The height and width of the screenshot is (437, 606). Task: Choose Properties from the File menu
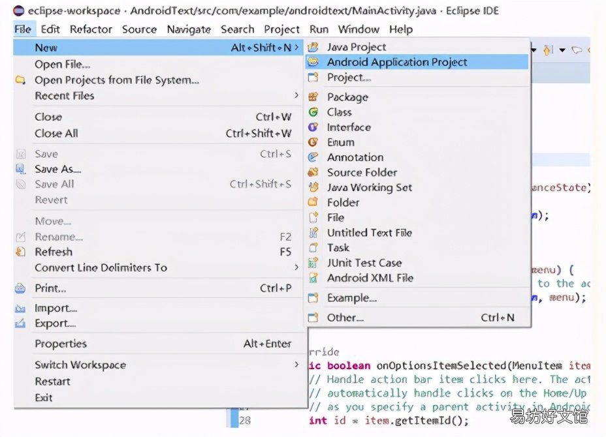pos(158,344)
